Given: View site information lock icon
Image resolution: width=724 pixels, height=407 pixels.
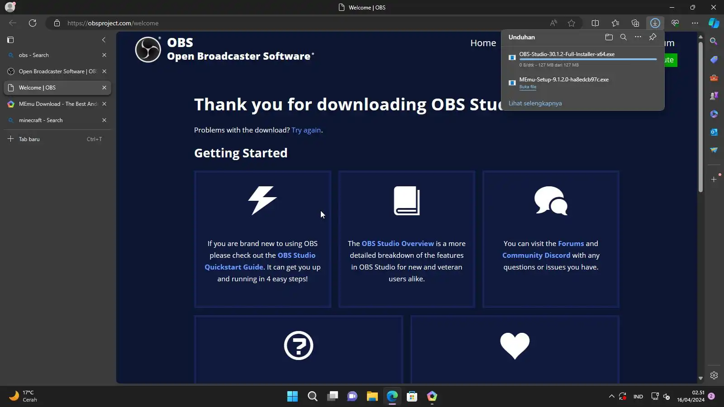Looking at the screenshot, I should (57, 23).
